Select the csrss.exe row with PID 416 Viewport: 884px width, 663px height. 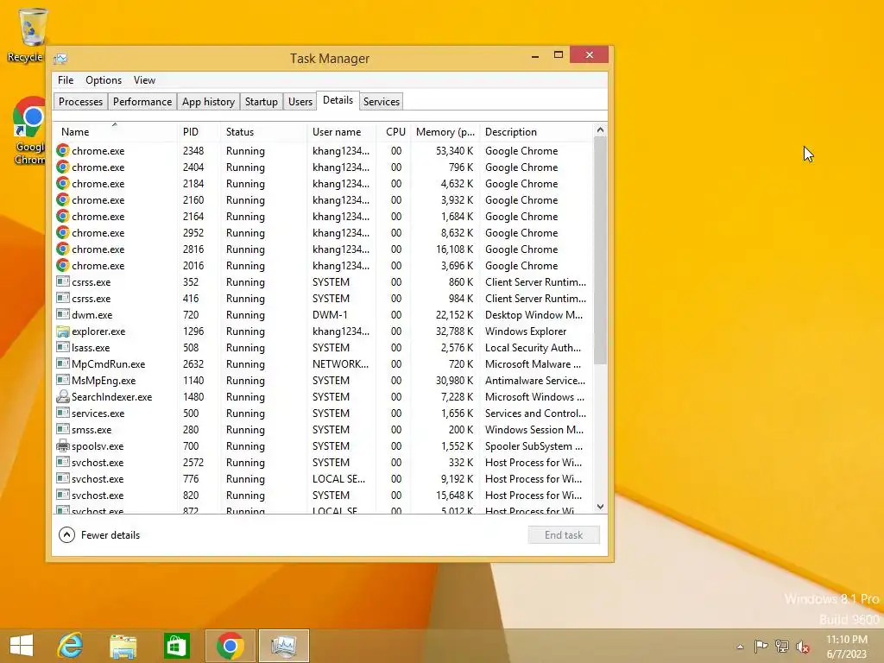pos(325,298)
